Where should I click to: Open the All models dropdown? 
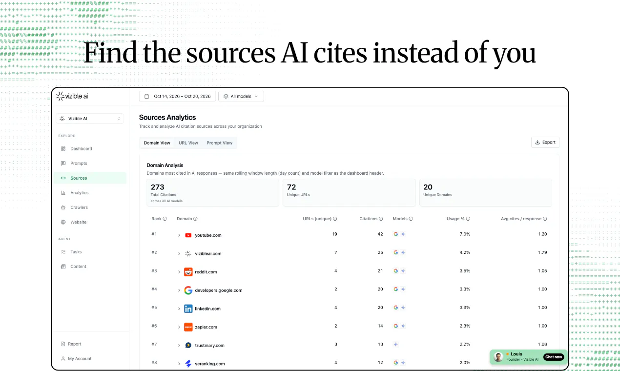(241, 96)
